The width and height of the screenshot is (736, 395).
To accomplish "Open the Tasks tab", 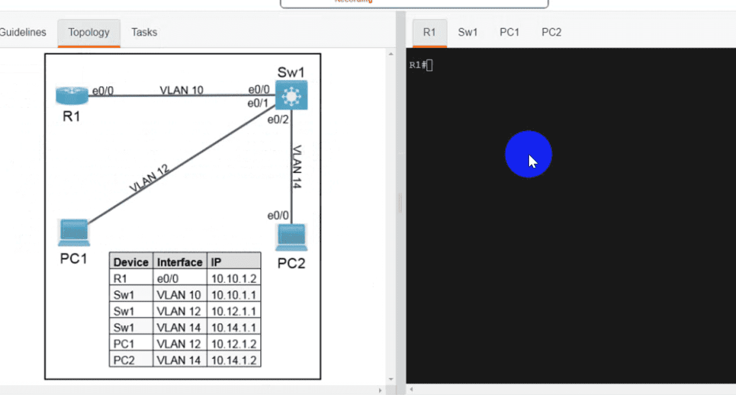I will [144, 32].
